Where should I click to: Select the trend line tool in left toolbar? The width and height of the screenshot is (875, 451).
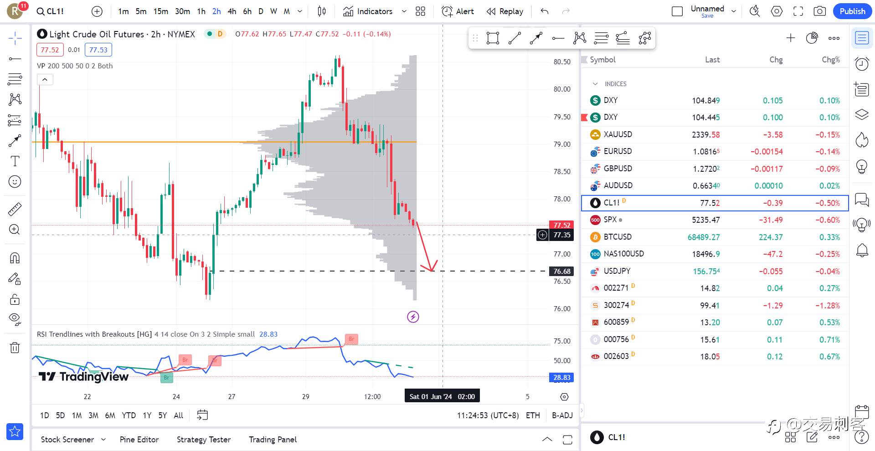(15, 59)
